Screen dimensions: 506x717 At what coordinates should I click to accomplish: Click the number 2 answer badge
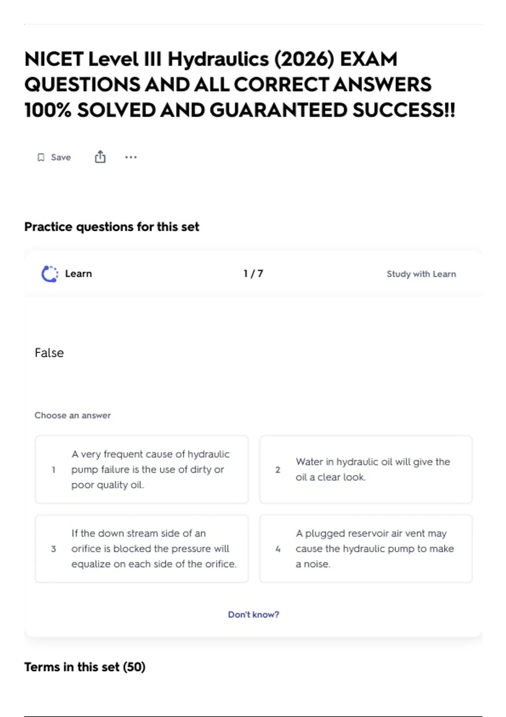tap(278, 470)
